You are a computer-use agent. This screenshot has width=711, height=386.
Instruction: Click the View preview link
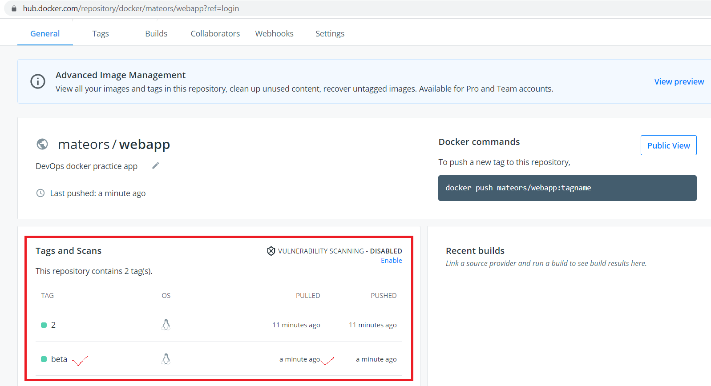tap(679, 82)
